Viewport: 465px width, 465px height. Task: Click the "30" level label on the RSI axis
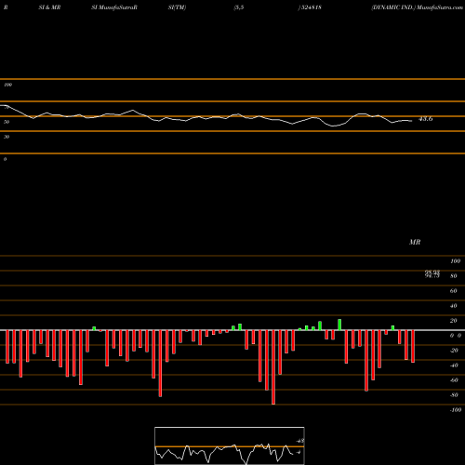pos(7,137)
